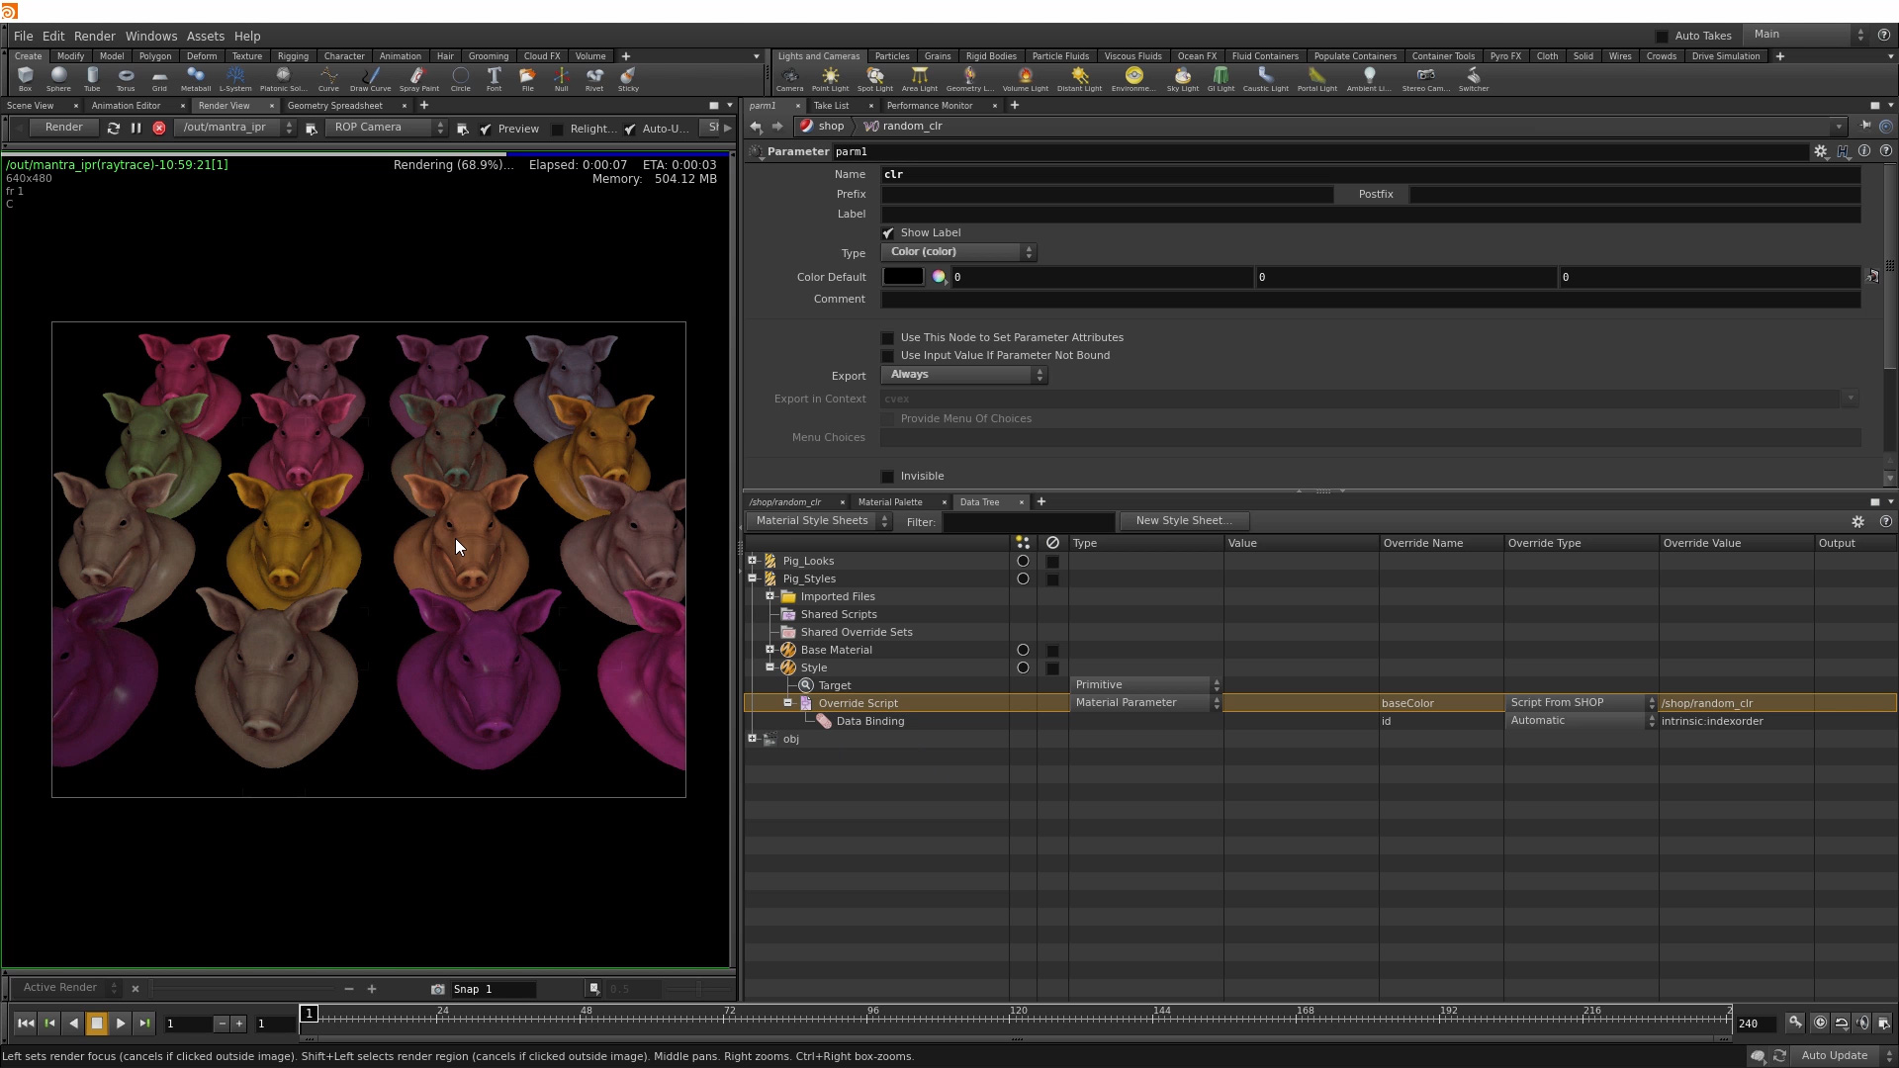
Task: Open the Color Default swatch picker
Action: (x=939, y=277)
